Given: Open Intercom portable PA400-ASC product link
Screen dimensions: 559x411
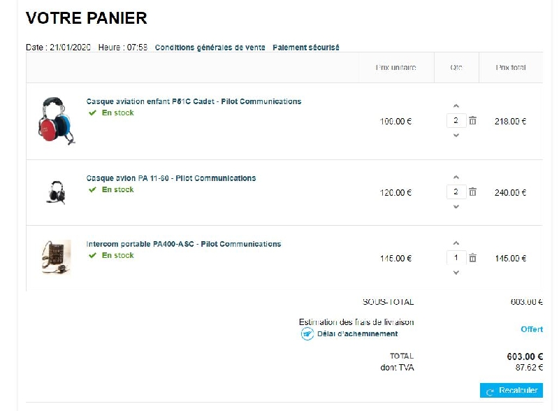Looking at the screenshot, I should 183,244.
